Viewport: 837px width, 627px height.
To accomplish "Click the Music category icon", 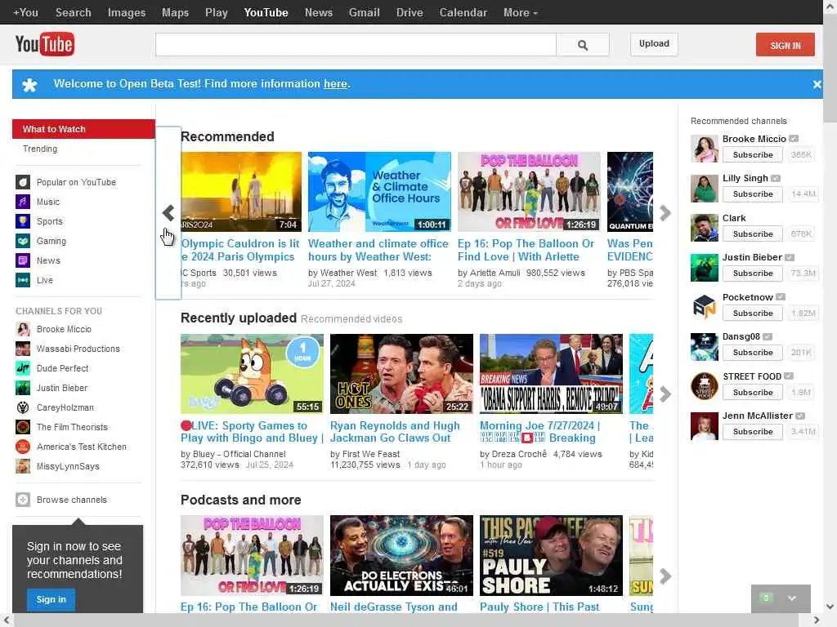I will [22, 202].
